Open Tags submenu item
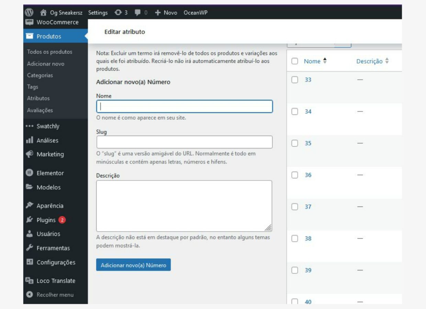This screenshot has height=309, width=426. point(33,87)
